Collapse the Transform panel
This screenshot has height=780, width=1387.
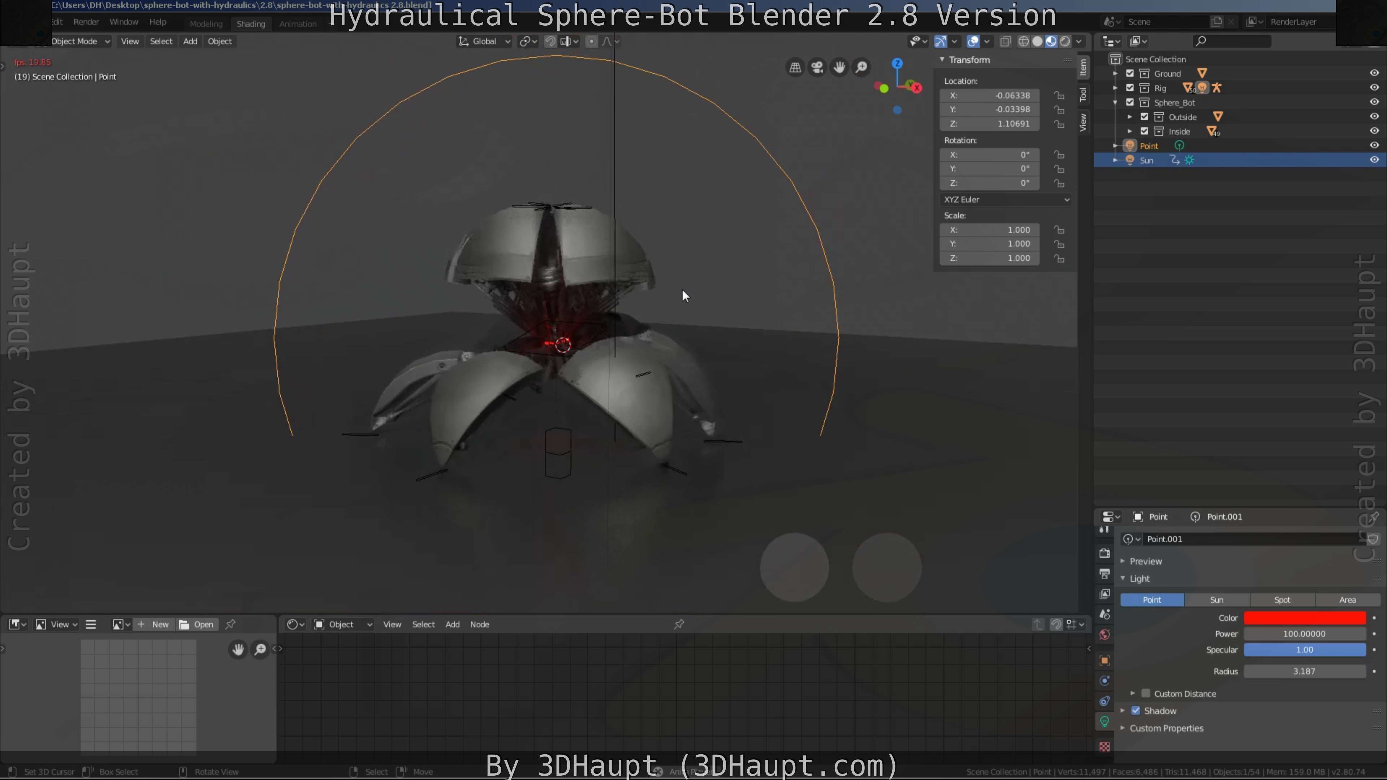(942, 60)
